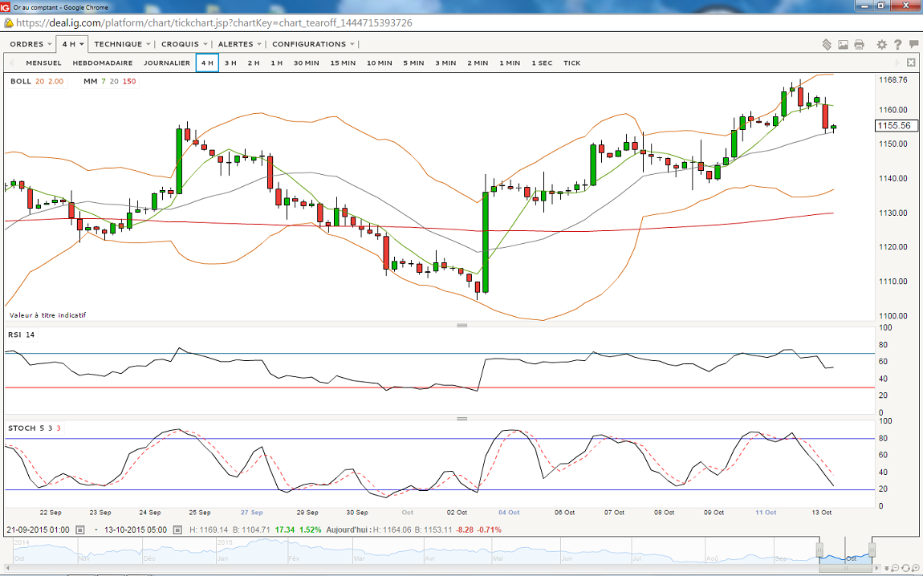Open the start date calendar picker
The height and width of the screenshot is (576, 923).
pyautogui.click(x=79, y=529)
